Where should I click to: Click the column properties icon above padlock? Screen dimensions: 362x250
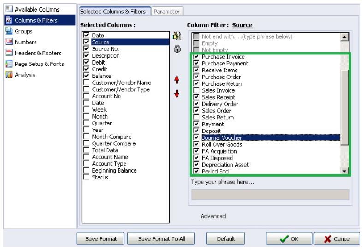point(177,36)
